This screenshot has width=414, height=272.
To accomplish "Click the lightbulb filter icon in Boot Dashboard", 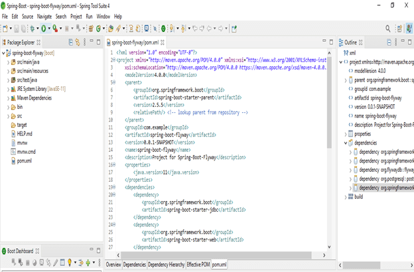I will (70, 262).
